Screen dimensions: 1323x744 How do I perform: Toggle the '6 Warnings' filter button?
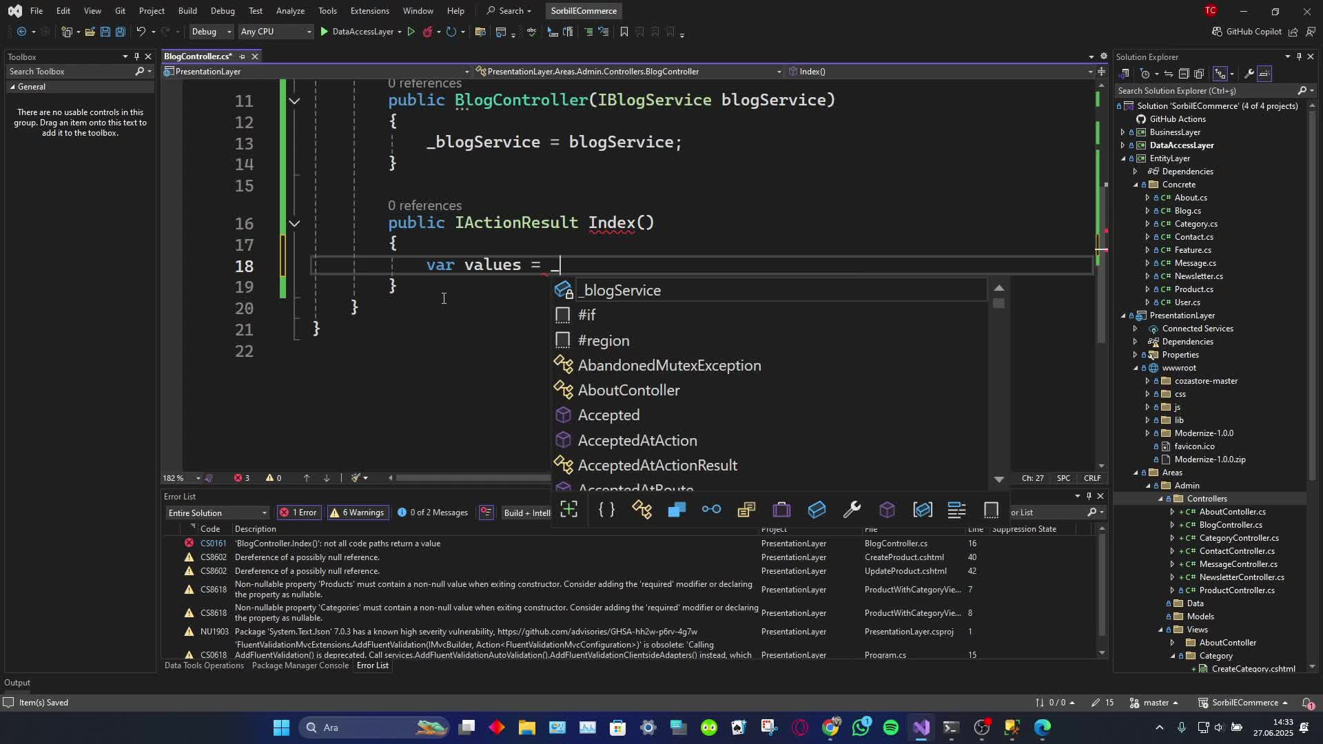357,513
